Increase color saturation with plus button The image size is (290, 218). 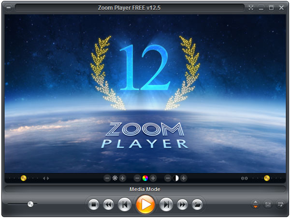click(153, 178)
